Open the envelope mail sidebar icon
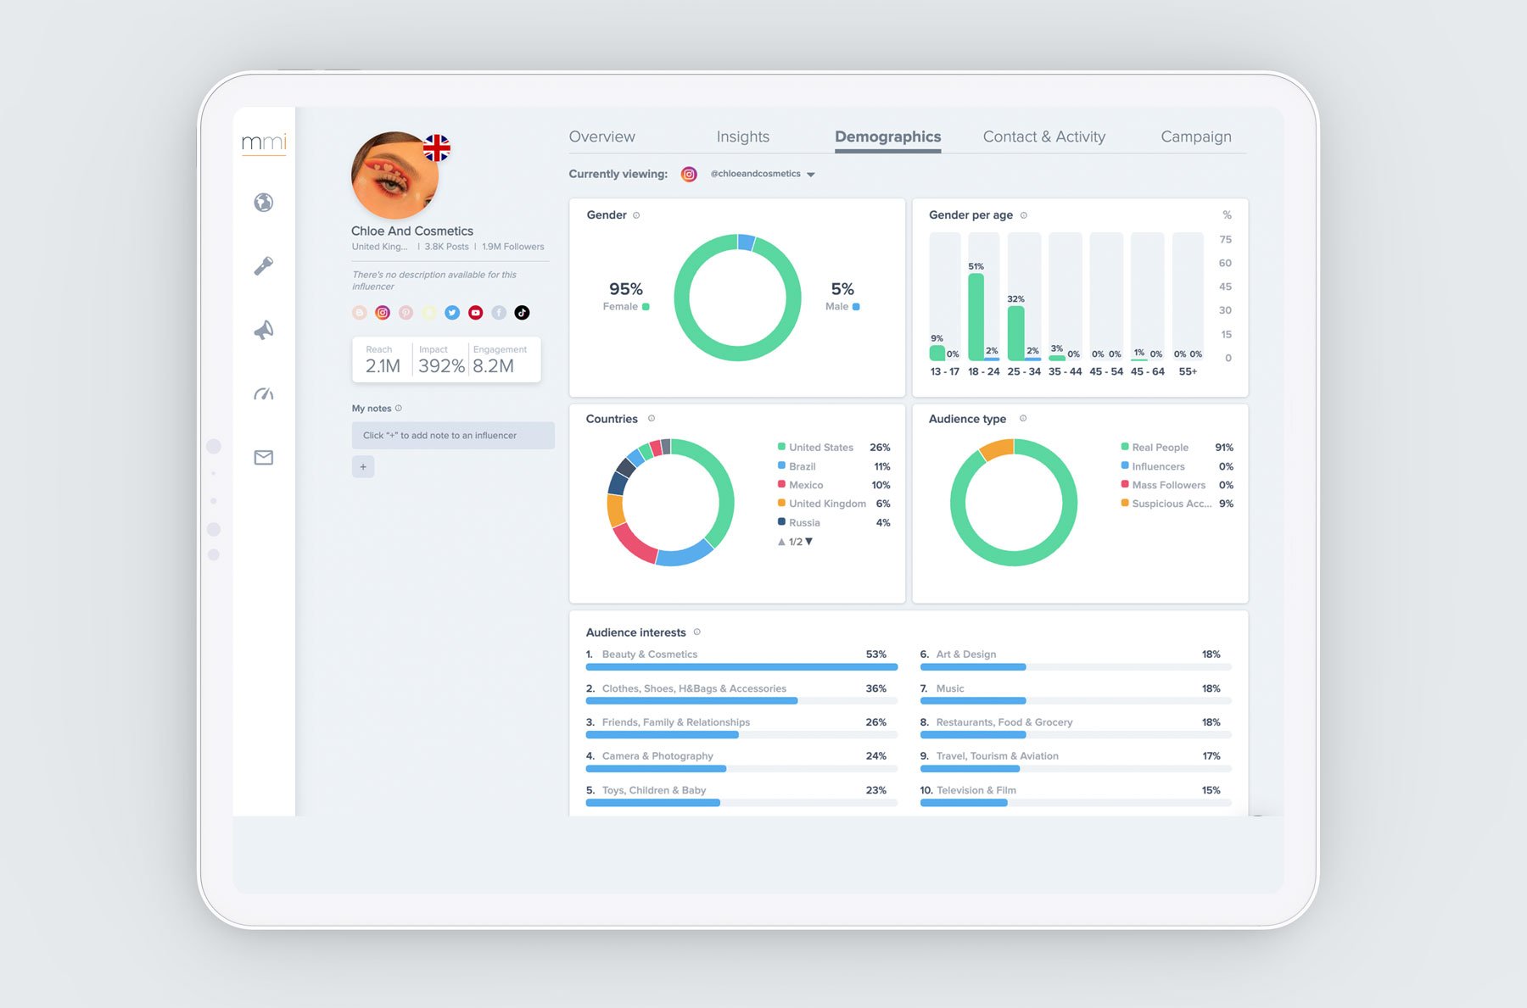 point(264,458)
